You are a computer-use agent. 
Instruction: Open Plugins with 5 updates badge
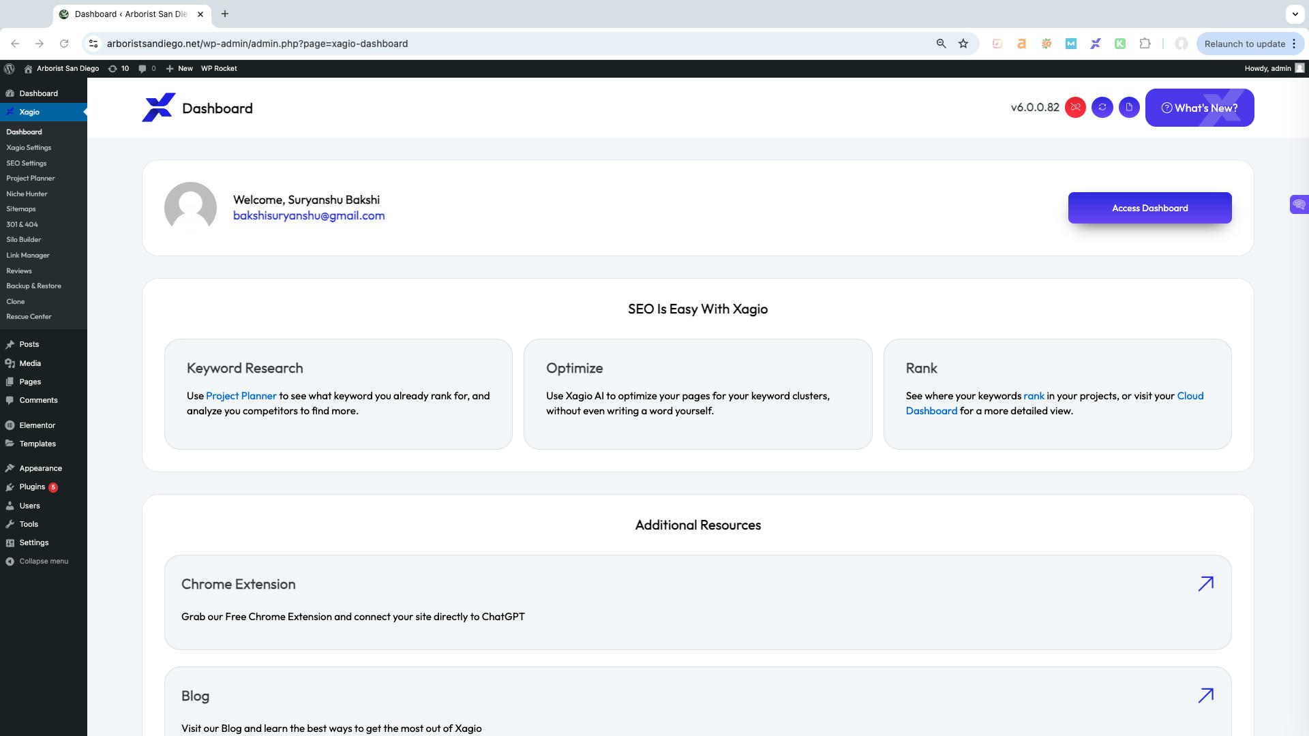(x=38, y=487)
